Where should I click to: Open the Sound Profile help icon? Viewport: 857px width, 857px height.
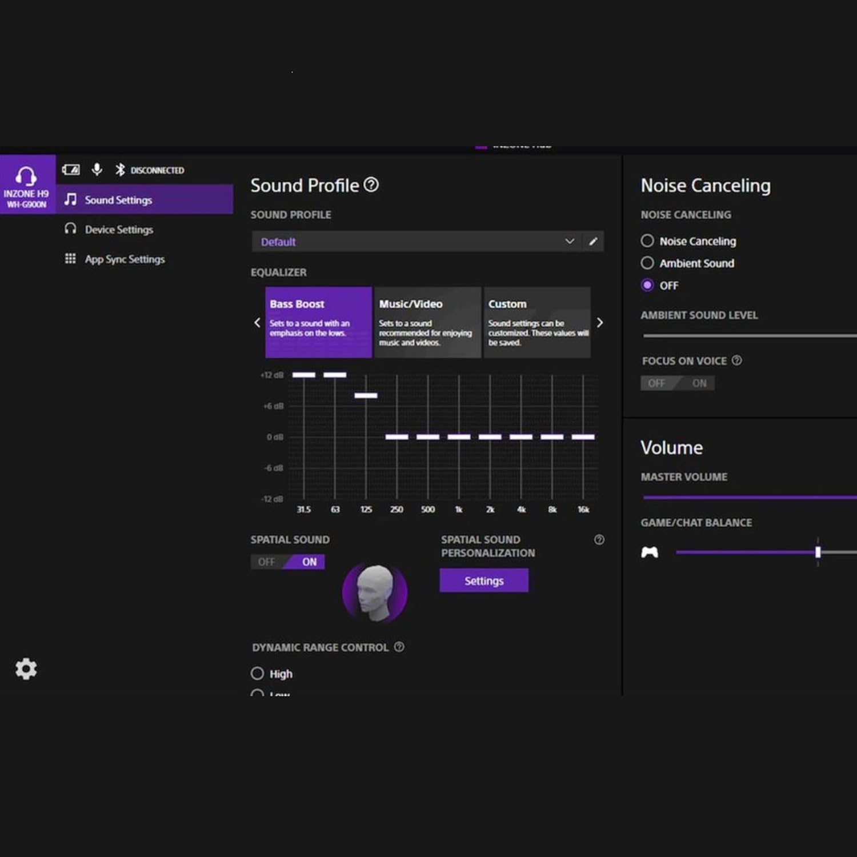point(371,185)
